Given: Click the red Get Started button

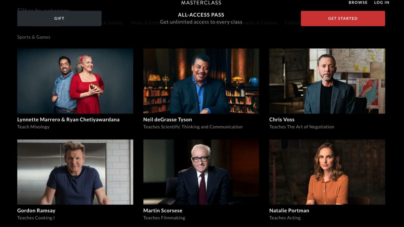Looking at the screenshot, I should pos(343,18).
